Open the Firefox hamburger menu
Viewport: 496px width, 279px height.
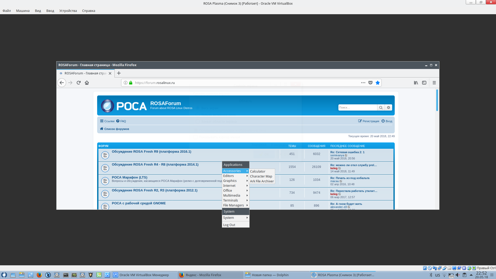[x=434, y=83]
